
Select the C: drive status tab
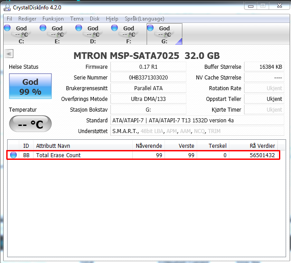(21, 34)
